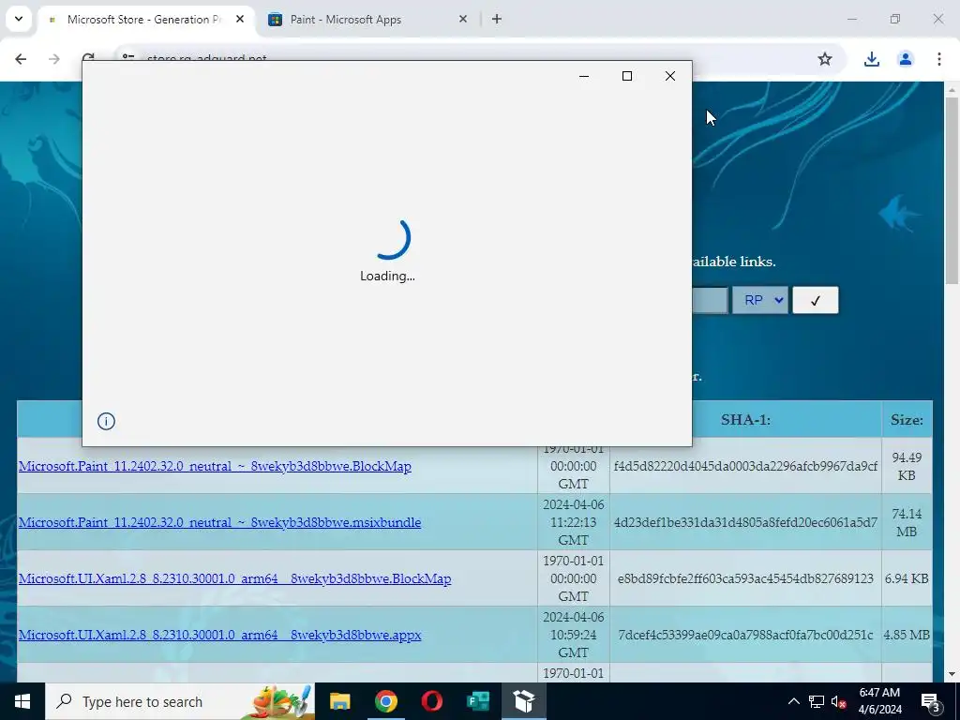Open the tab search dropdown arrow
This screenshot has height=720, width=960.
coord(19,19)
